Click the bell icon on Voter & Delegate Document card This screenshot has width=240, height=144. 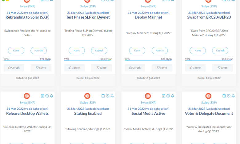click(233, 96)
